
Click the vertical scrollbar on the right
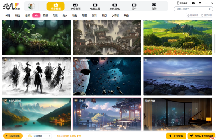[x=215, y=43]
